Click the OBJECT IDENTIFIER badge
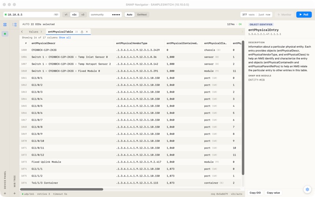 click(x=261, y=24)
